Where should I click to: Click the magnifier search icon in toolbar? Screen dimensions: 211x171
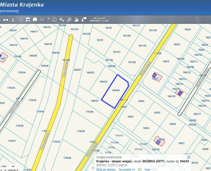point(69,19)
